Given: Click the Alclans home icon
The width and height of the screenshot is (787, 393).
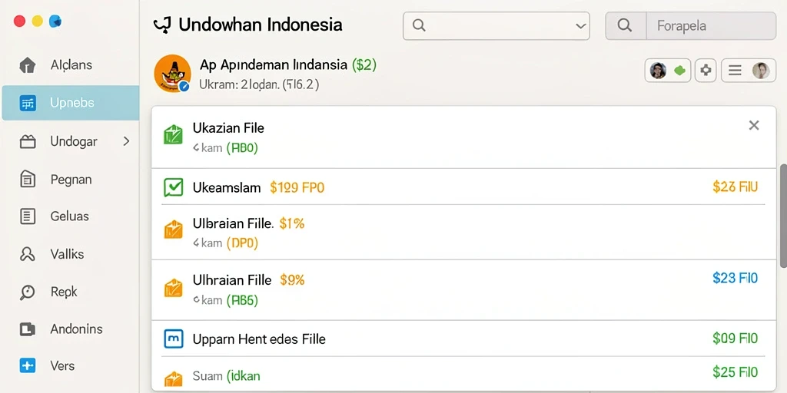Looking at the screenshot, I should click(28, 65).
